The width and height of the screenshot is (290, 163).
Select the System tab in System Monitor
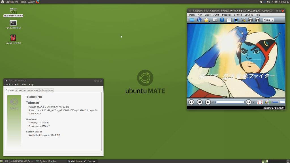[10, 90]
